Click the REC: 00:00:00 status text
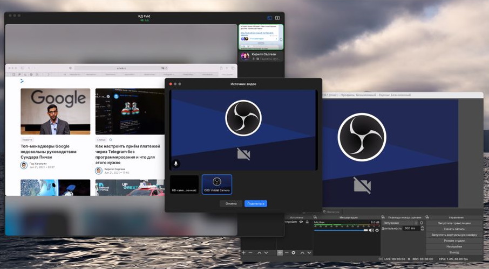 [x=422, y=259]
